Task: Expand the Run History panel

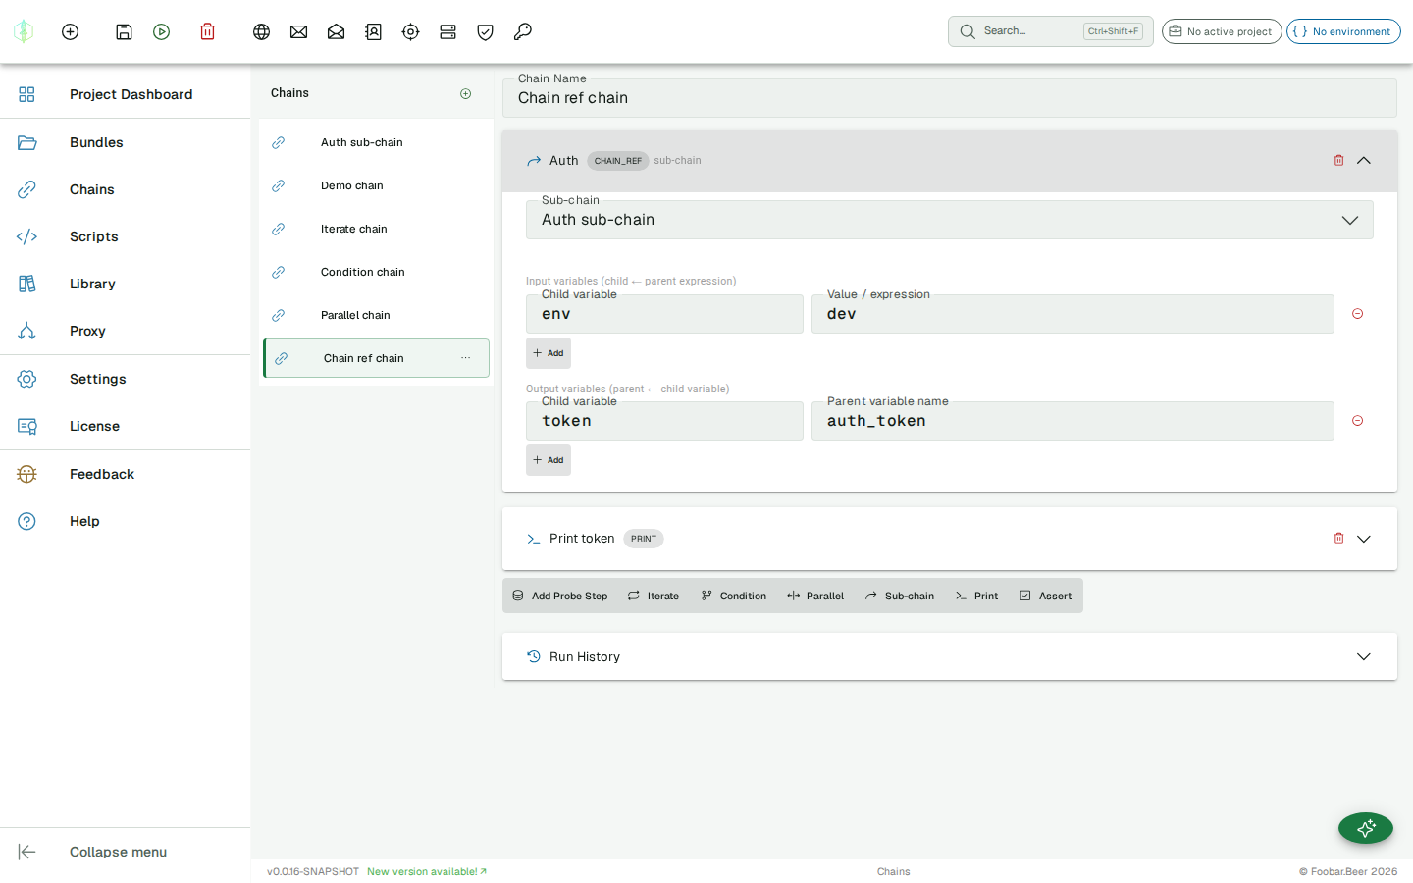Action: pos(1364,656)
